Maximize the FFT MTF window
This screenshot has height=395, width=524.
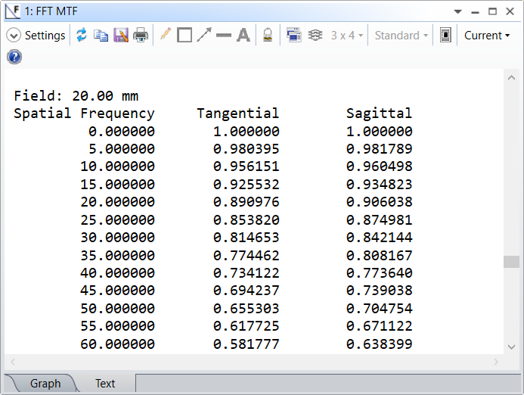pos(492,11)
